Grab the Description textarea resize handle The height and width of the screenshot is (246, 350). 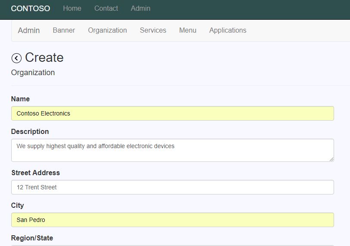point(331,159)
